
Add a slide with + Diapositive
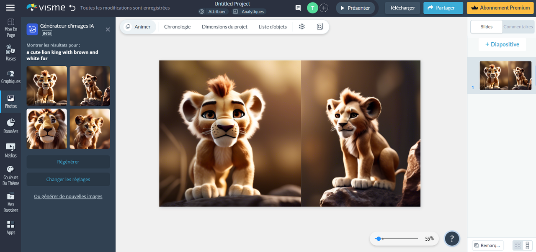(502, 44)
